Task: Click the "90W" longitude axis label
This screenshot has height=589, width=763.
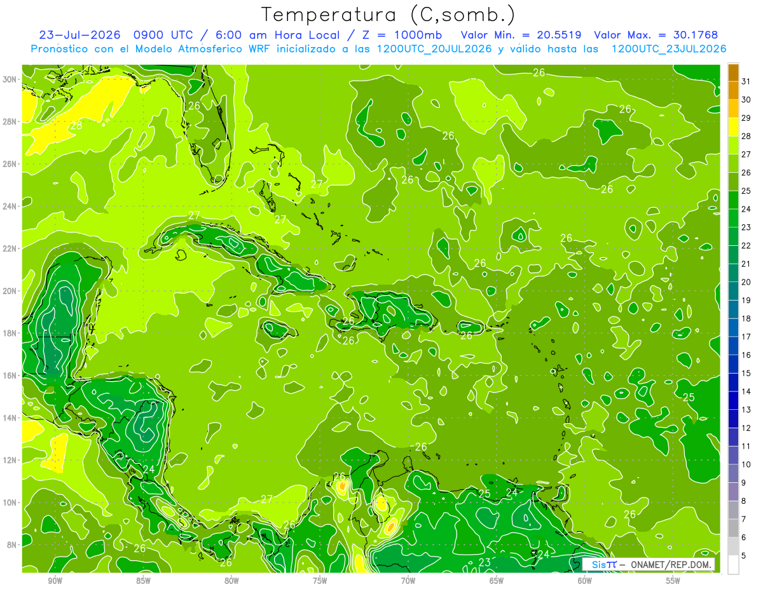Action: [x=55, y=581]
